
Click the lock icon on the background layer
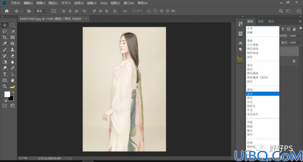(x=294, y=61)
